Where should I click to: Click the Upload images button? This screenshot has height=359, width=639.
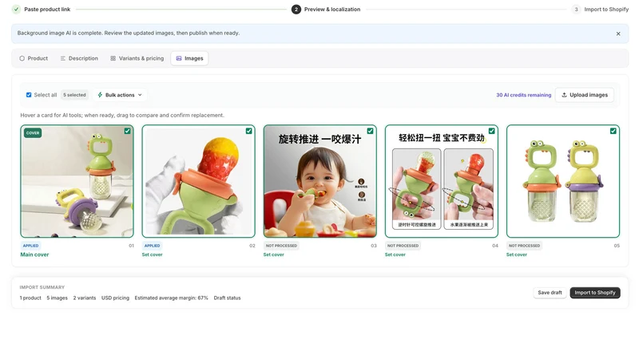pos(585,95)
